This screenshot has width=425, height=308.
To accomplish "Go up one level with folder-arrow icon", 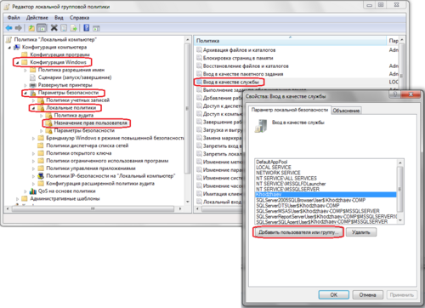I will pos(31,28).
